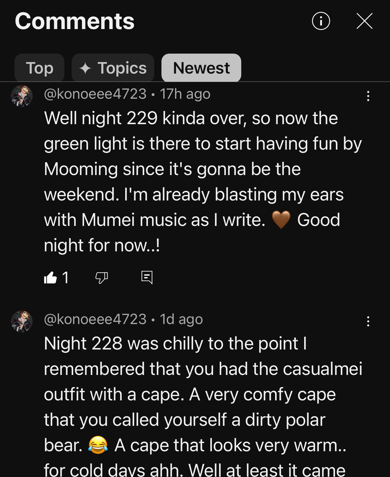
Task: Open the comments info icon
Action: [321, 21]
